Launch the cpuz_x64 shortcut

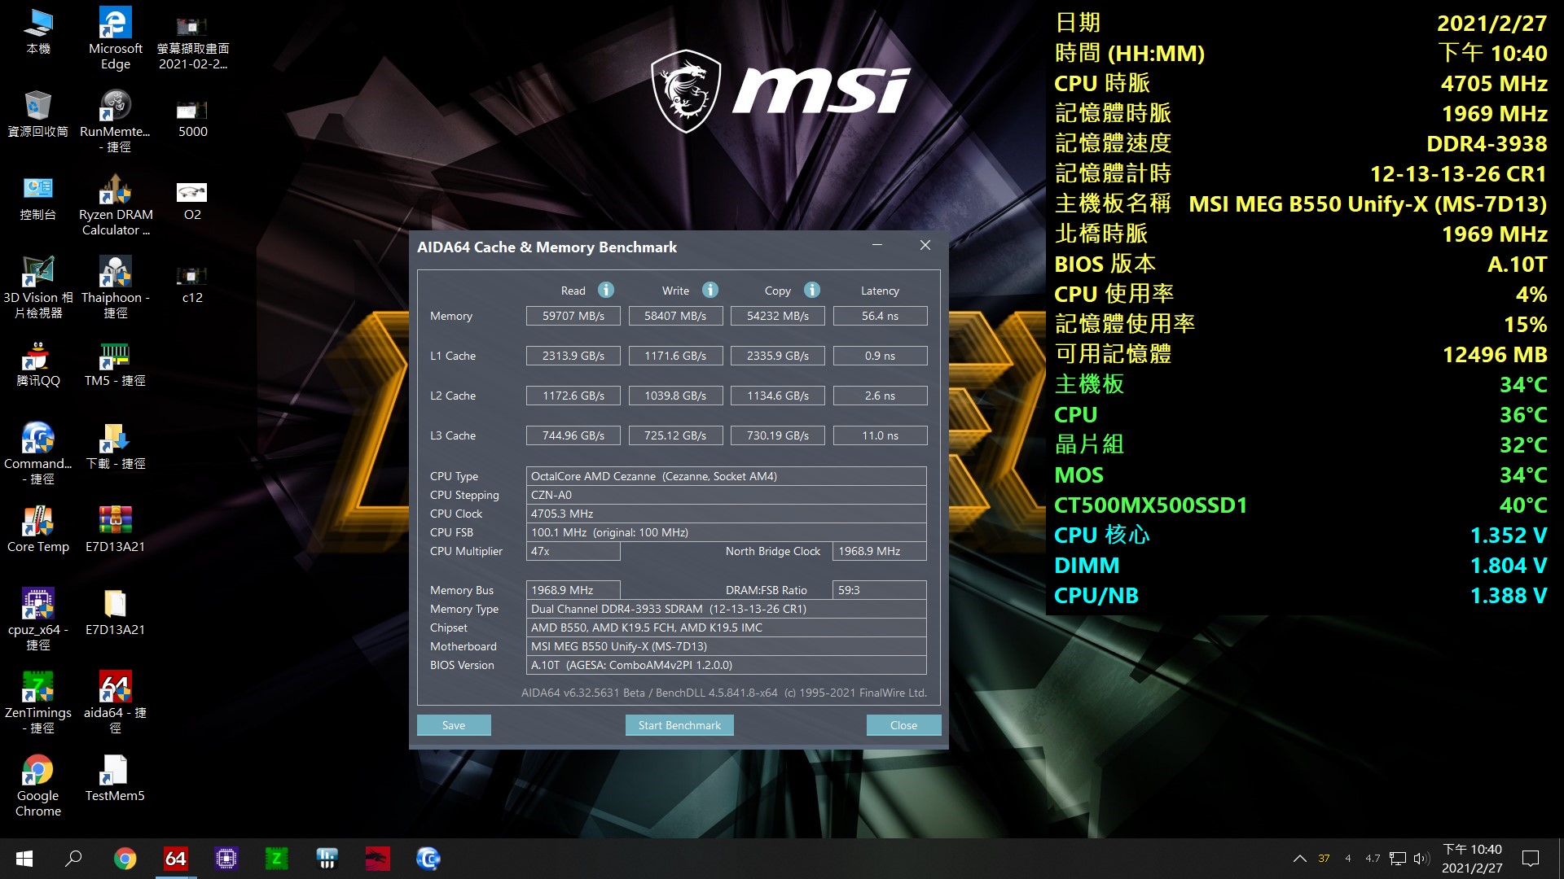38,620
